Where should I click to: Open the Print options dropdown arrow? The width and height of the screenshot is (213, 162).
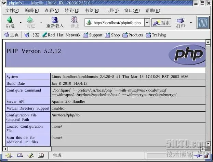[x=191, y=22]
